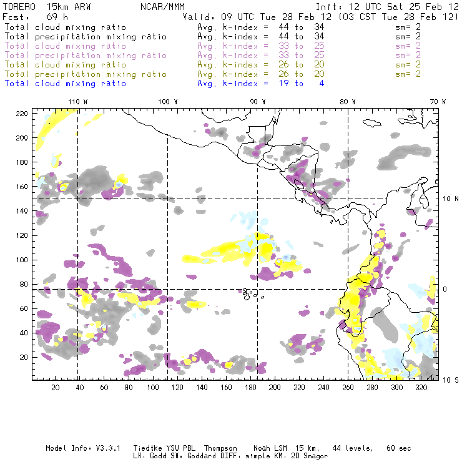Click the "2D Smagor" text in model info

point(310,456)
